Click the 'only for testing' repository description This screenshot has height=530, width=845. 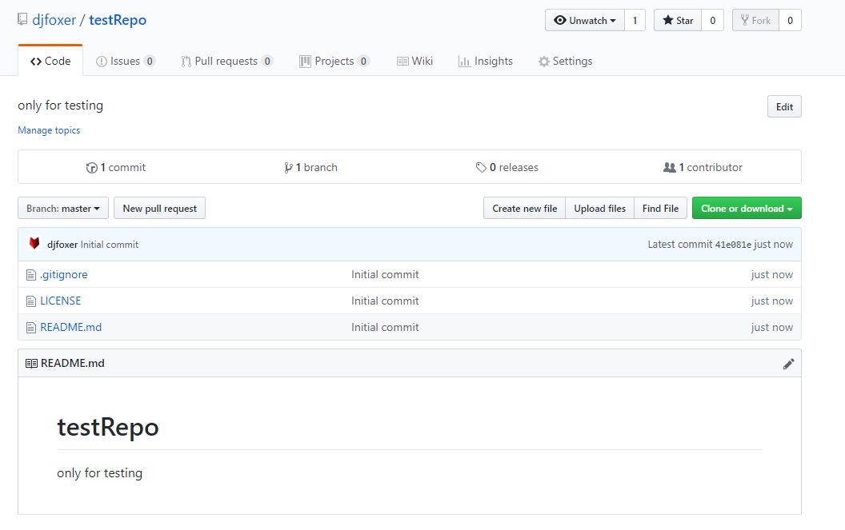point(60,106)
